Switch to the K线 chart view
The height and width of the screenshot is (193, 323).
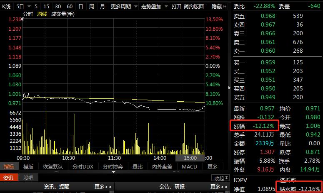pyautogui.click(x=6, y=7)
